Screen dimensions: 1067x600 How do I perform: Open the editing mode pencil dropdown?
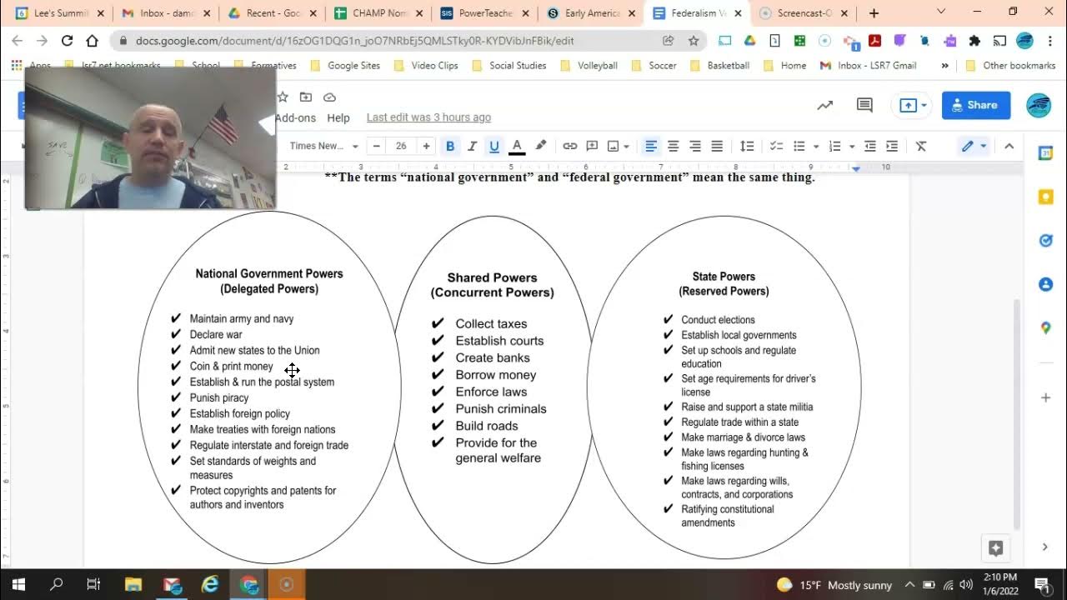point(974,146)
